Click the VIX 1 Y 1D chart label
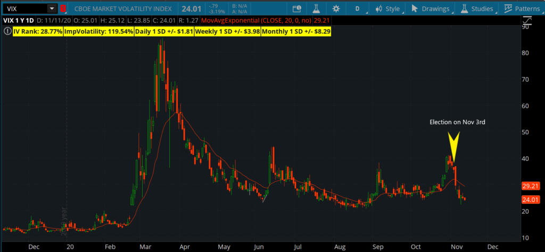The width and height of the screenshot is (545, 252). pyautogui.click(x=19, y=21)
